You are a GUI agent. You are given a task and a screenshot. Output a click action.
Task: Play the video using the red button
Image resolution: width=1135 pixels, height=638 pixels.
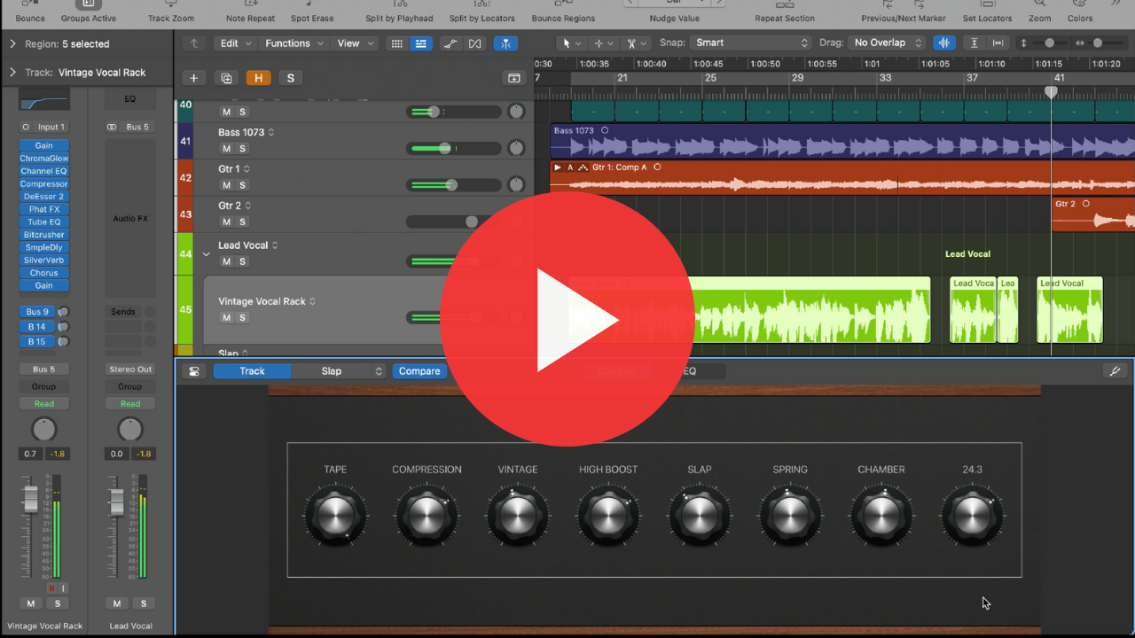567,319
